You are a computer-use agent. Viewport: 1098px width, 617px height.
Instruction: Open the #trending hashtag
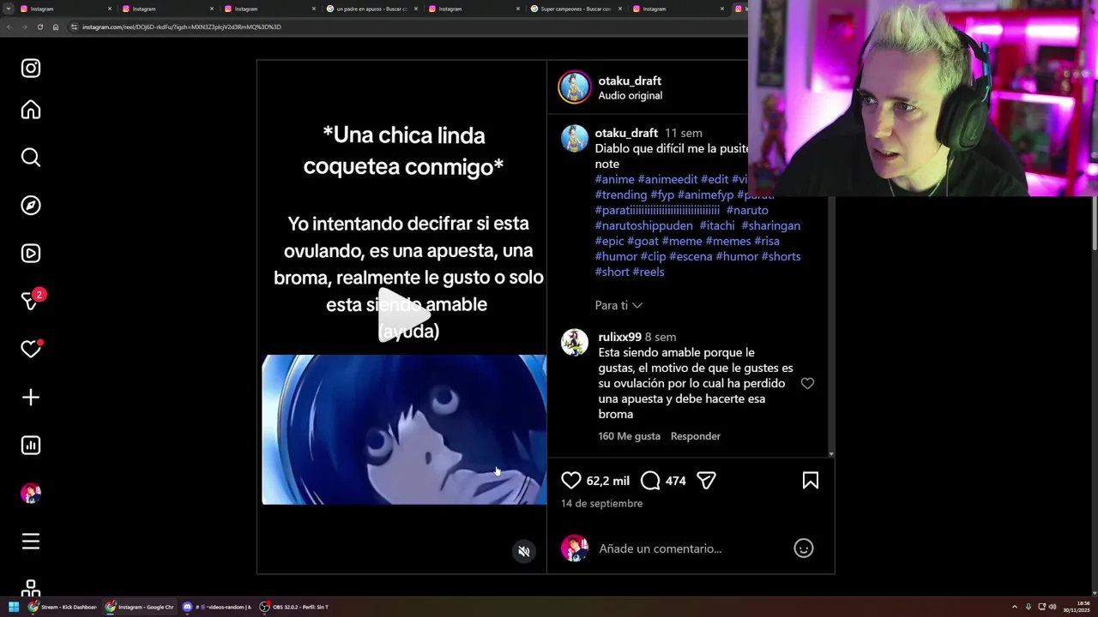click(621, 195)
